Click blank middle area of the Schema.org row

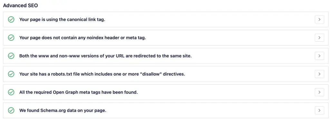[210, 110]
